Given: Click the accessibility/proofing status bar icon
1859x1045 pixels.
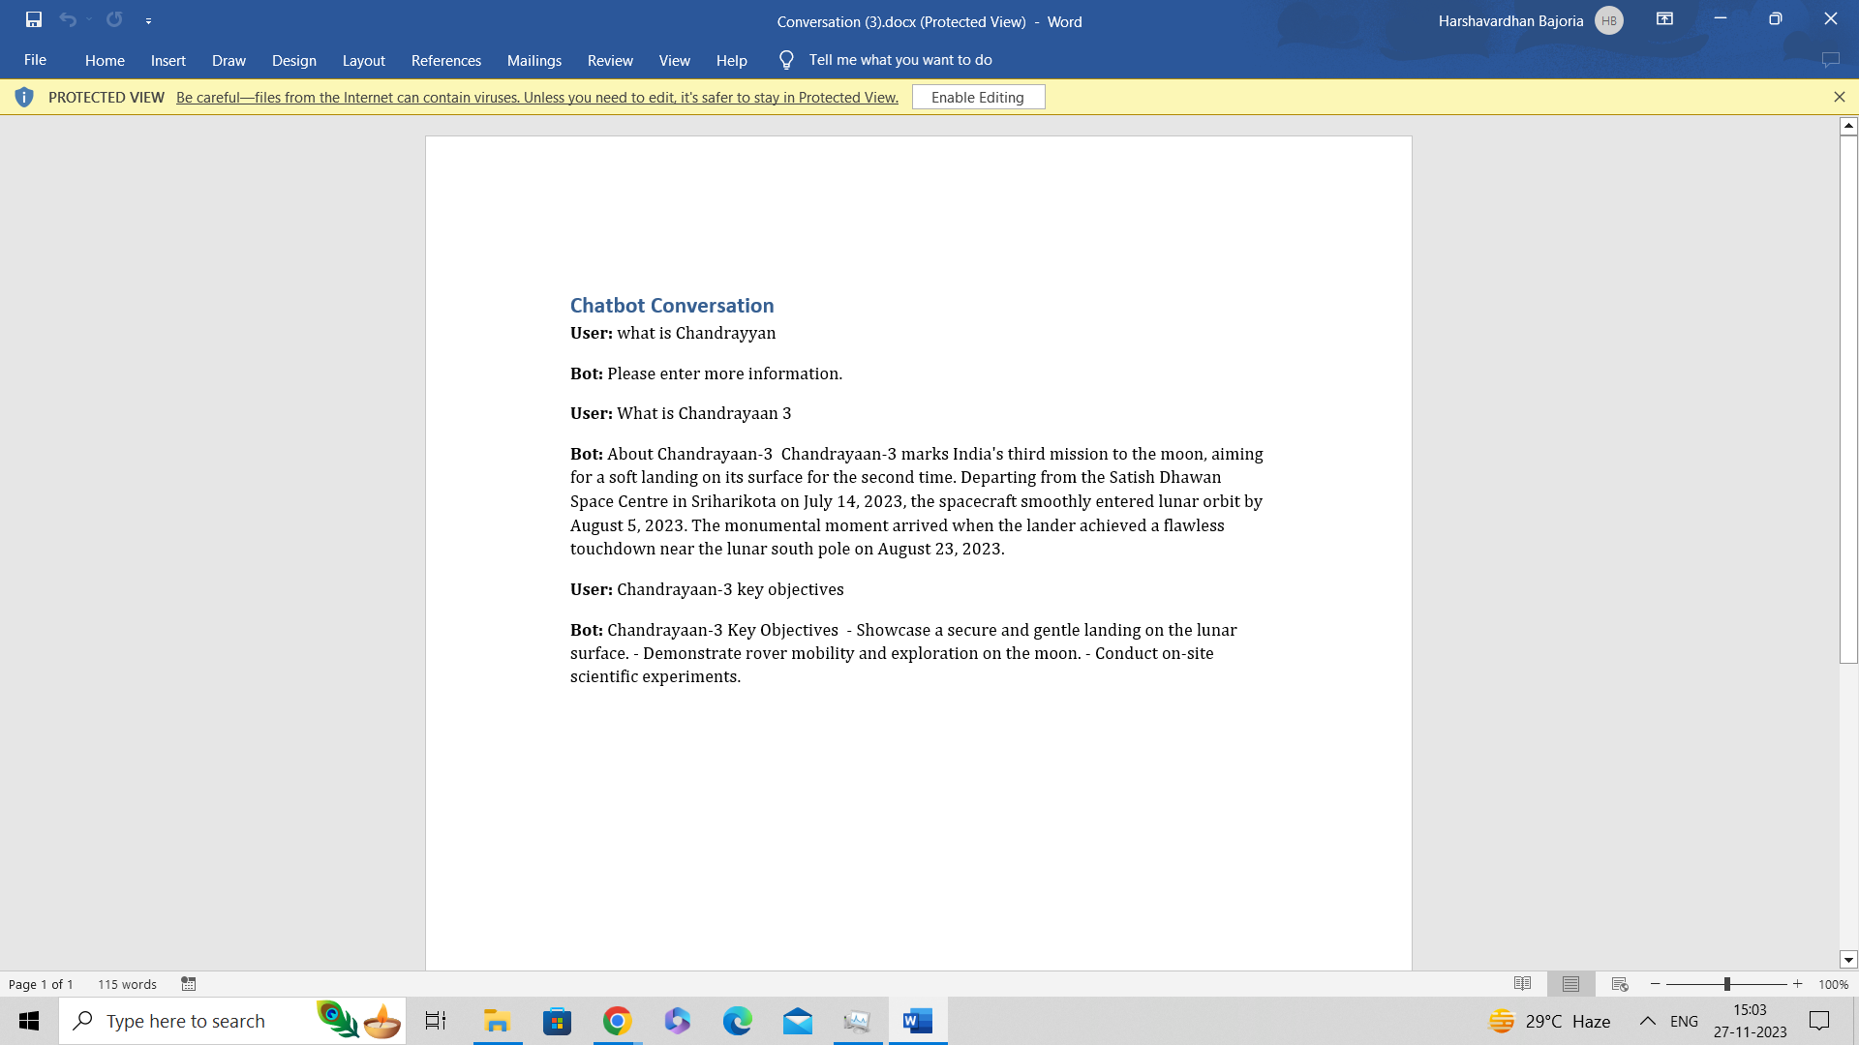Looking at the screenshot, I should [x=189, y=984].
